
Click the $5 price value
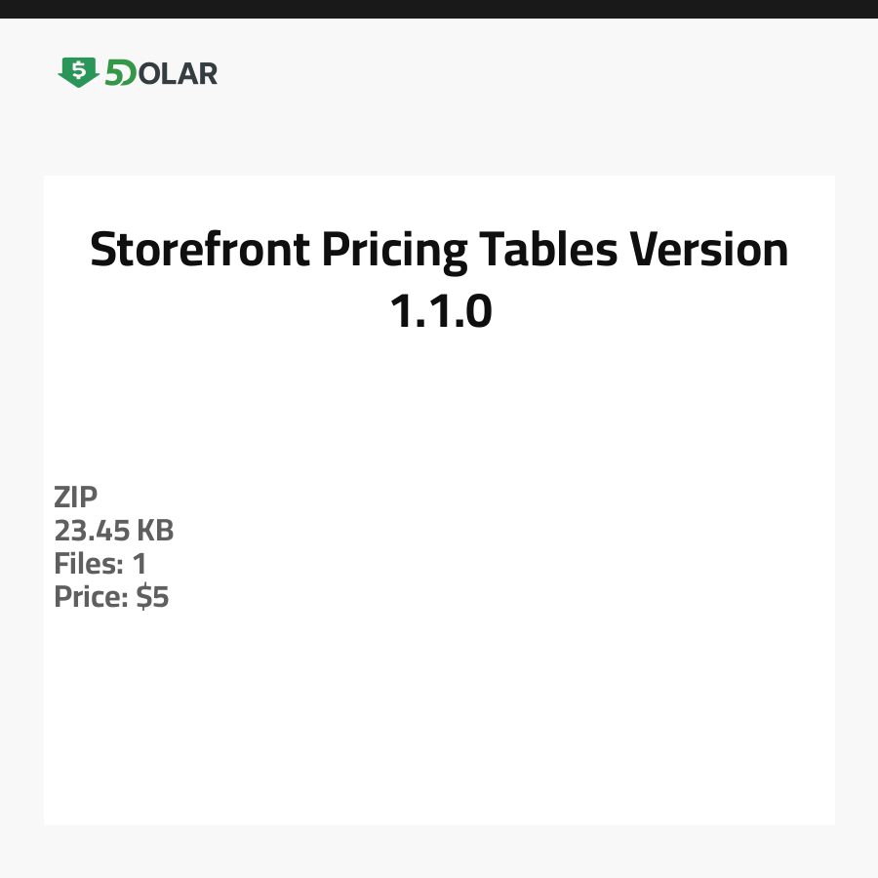(x=153, y=597)
